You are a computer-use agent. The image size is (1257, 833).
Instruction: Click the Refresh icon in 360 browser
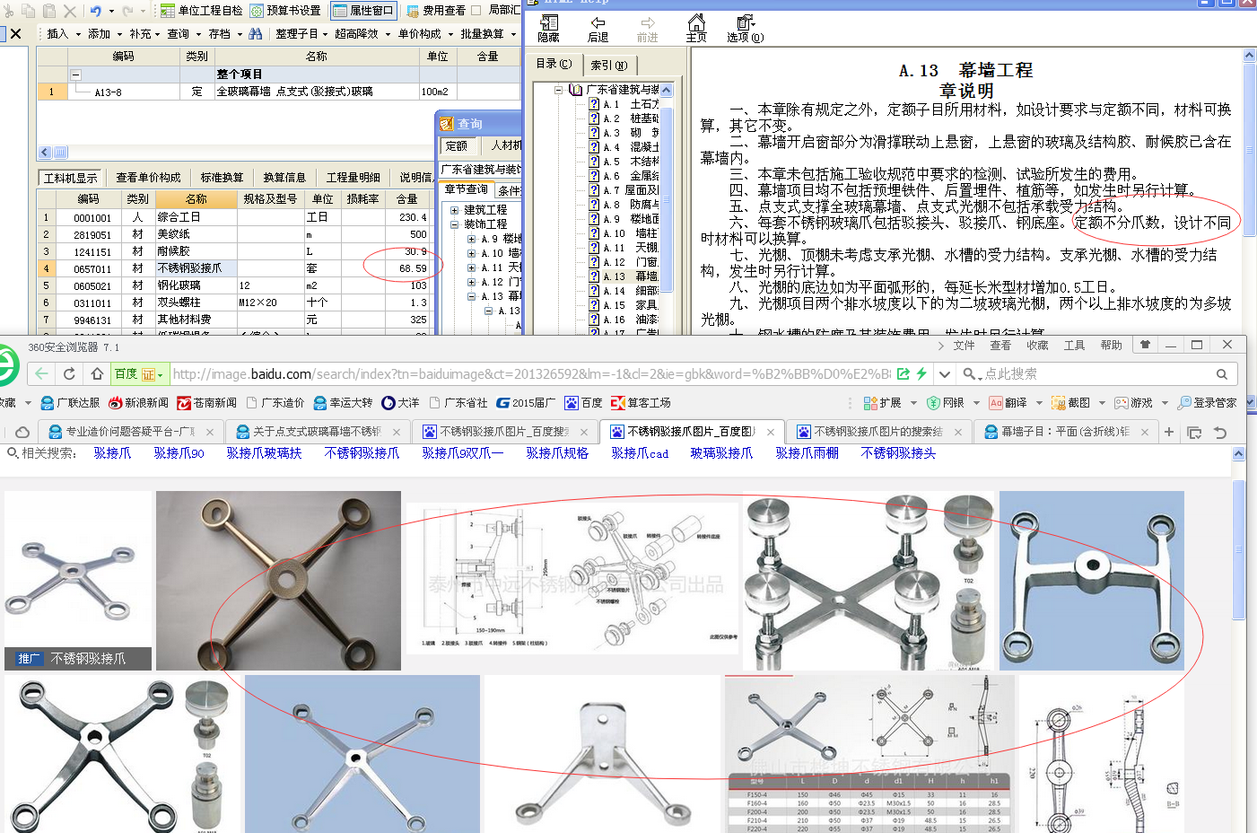click(69, 373)
